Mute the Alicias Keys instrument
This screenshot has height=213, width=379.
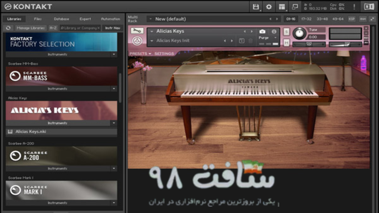pos(286,43)
